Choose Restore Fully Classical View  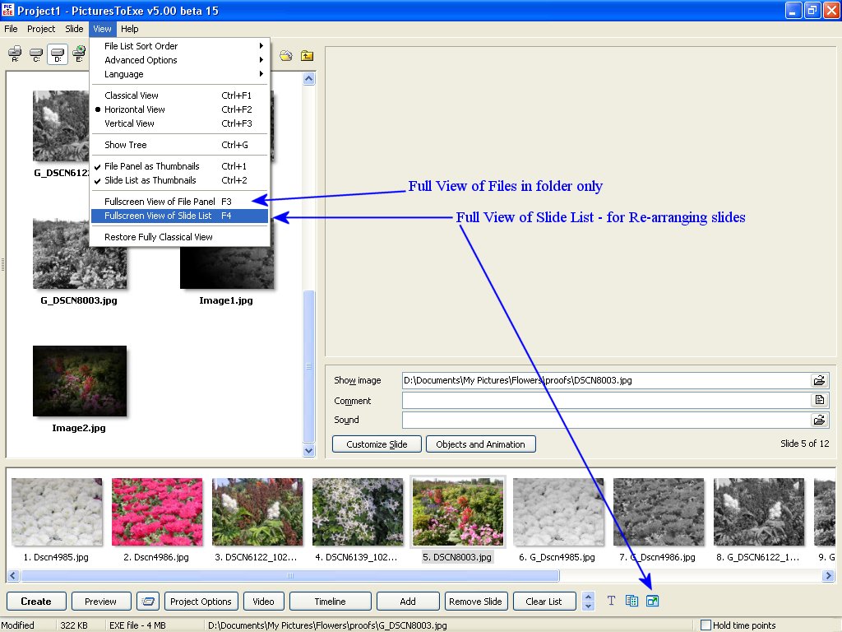tap(179, 237)
